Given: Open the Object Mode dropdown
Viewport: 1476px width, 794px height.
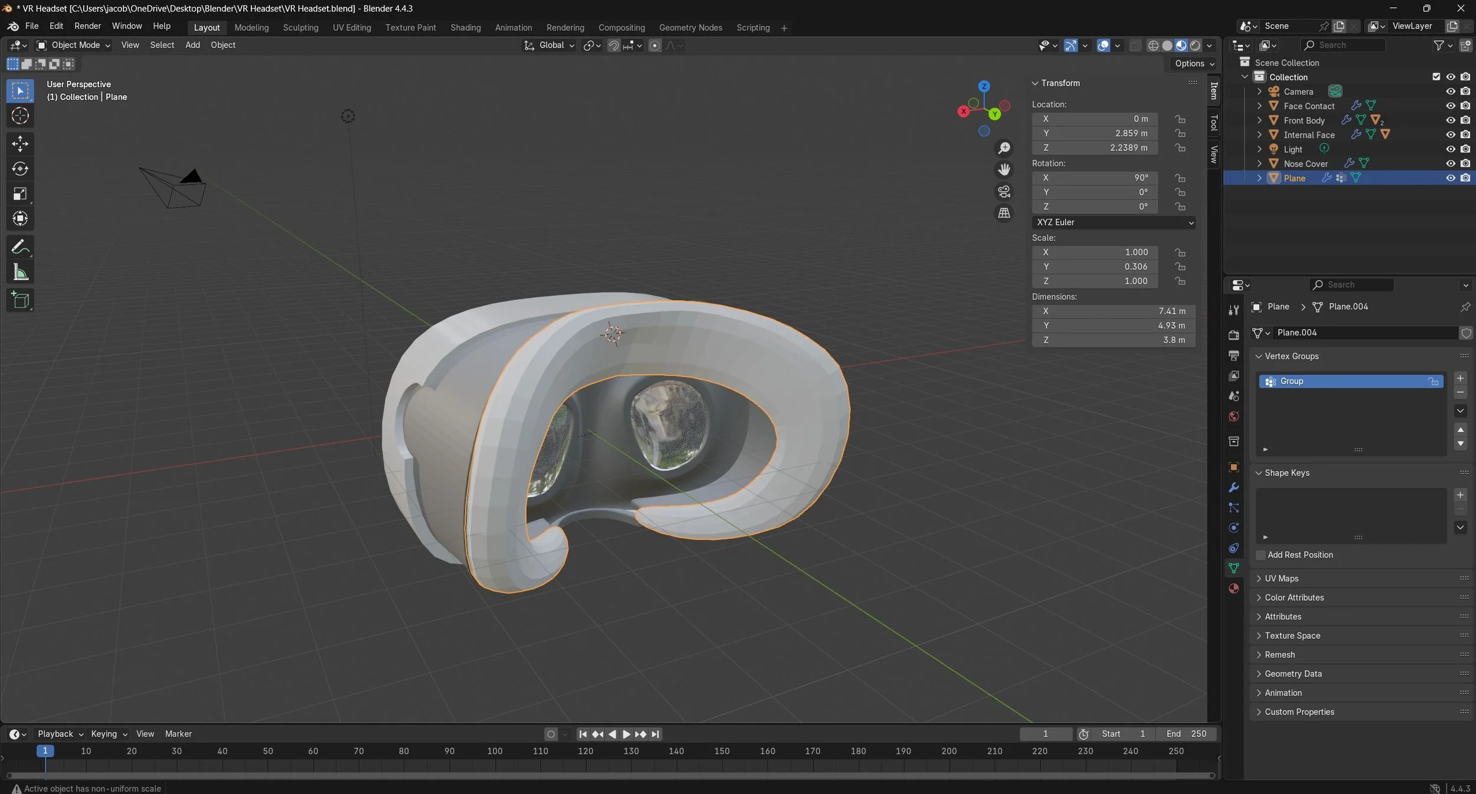Looking at the screenshot, I should 73,45.
